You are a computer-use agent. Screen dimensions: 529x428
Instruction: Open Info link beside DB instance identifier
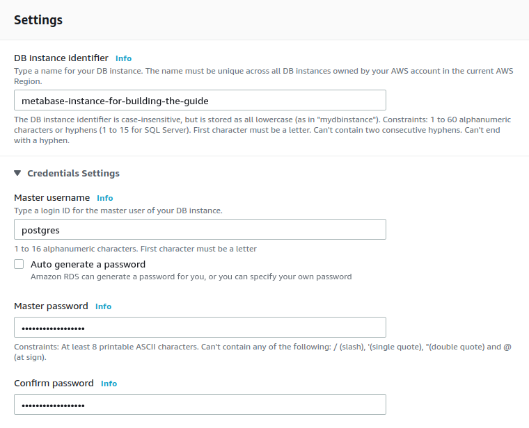click(123, 58)
